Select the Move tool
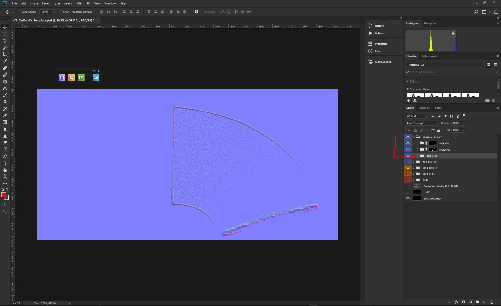The image size is (501, 306). pyautogui.click(x=5, y=27)
